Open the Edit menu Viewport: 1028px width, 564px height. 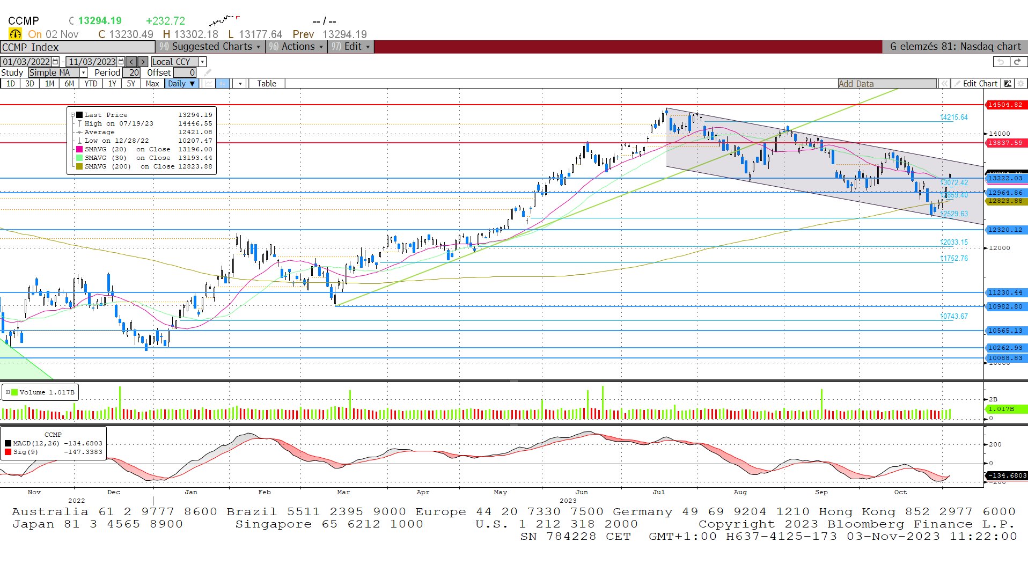tap(350, 47)
